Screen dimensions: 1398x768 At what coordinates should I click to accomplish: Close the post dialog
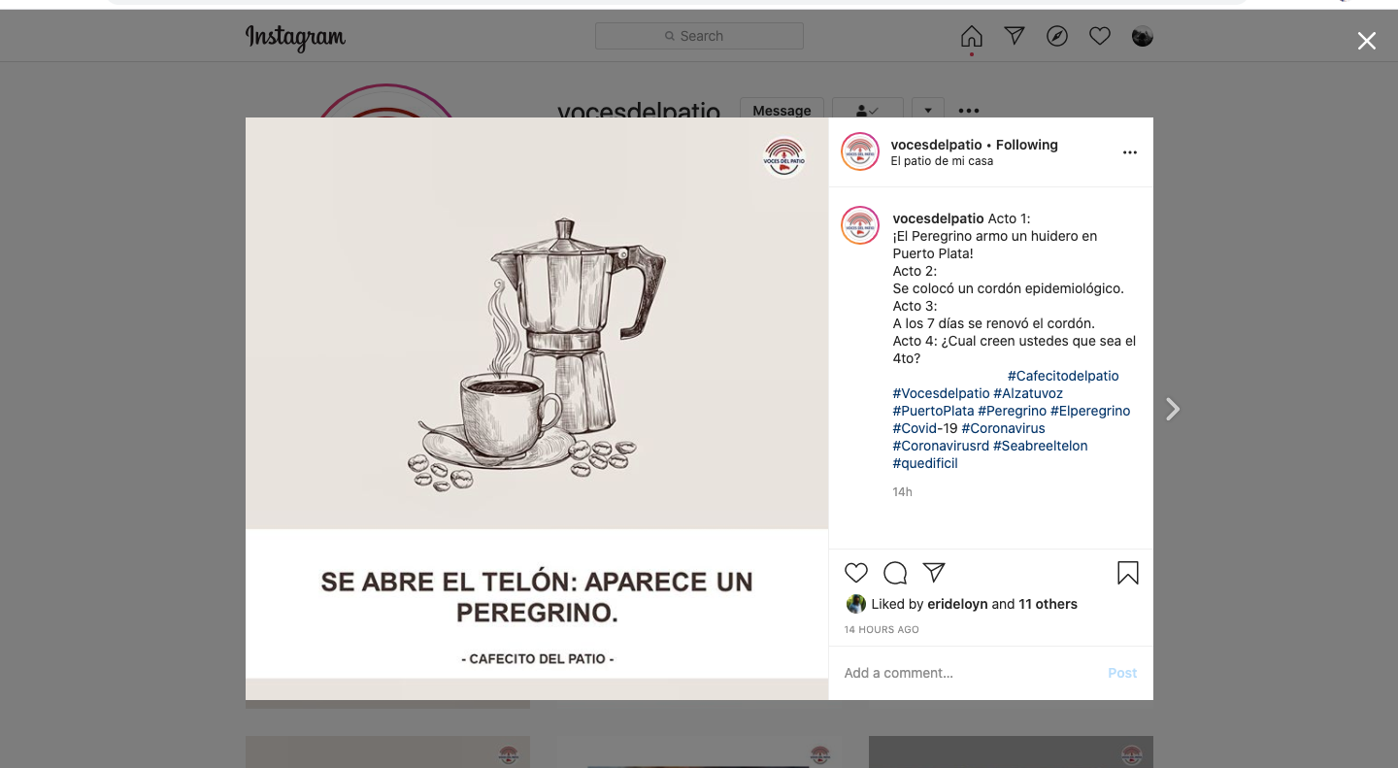point(1366,41)
